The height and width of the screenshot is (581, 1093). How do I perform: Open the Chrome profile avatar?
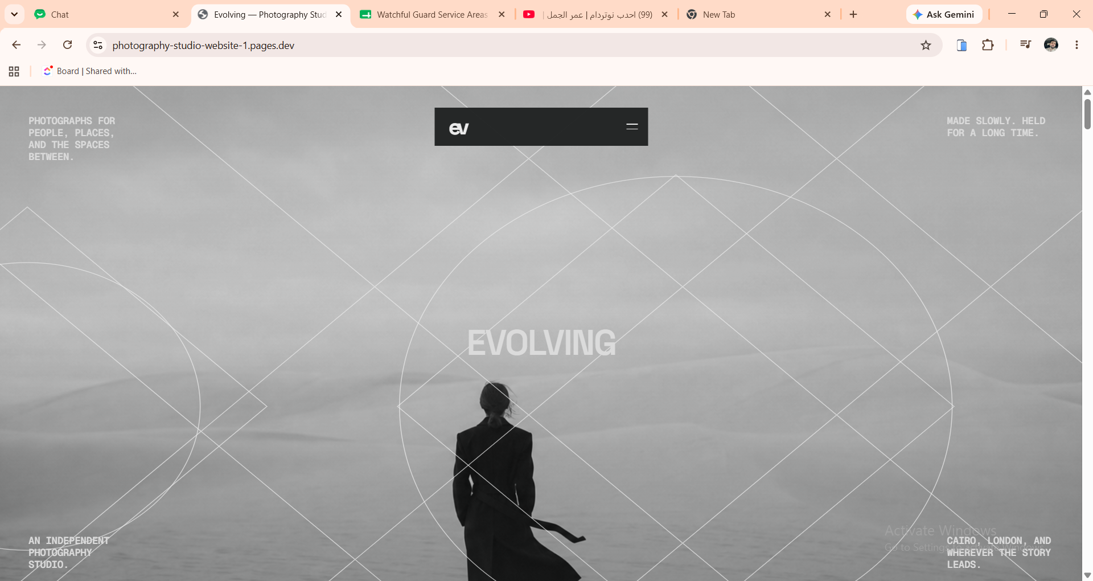pyautogui.click(x=1051, y=45)
